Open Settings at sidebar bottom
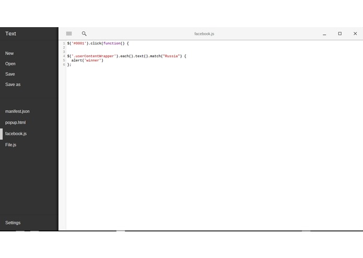 (x=13, y=222)
